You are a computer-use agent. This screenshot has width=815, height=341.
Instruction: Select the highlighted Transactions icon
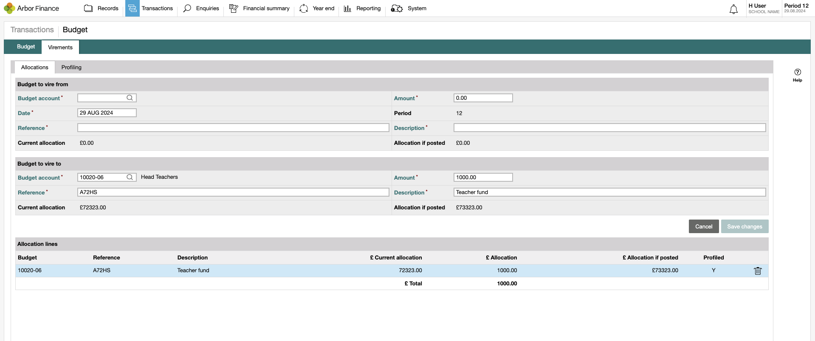[132, 8]
